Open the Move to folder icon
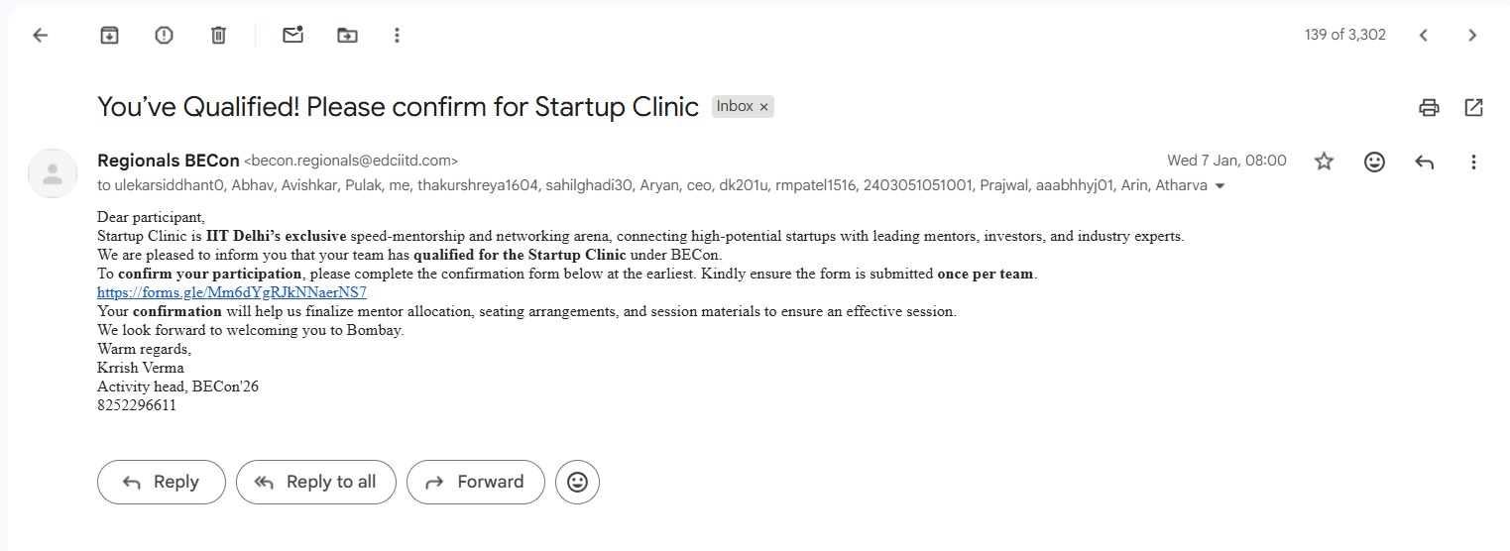Image resolution: width=1510 pixels, height=551 pixels. pyautogui.click(x=347, y=36)
